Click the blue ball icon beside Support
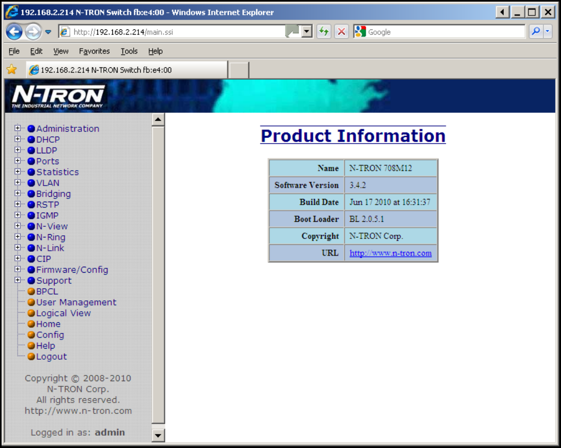This screenshot has height=448, width=561. 31,280
